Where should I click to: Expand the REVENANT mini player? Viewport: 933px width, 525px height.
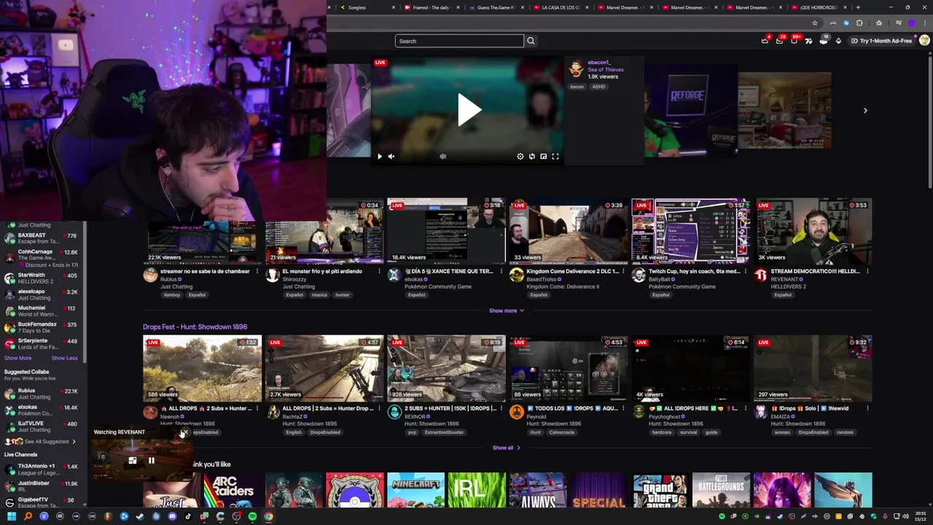pyautogui.click(x=132, y=461)
